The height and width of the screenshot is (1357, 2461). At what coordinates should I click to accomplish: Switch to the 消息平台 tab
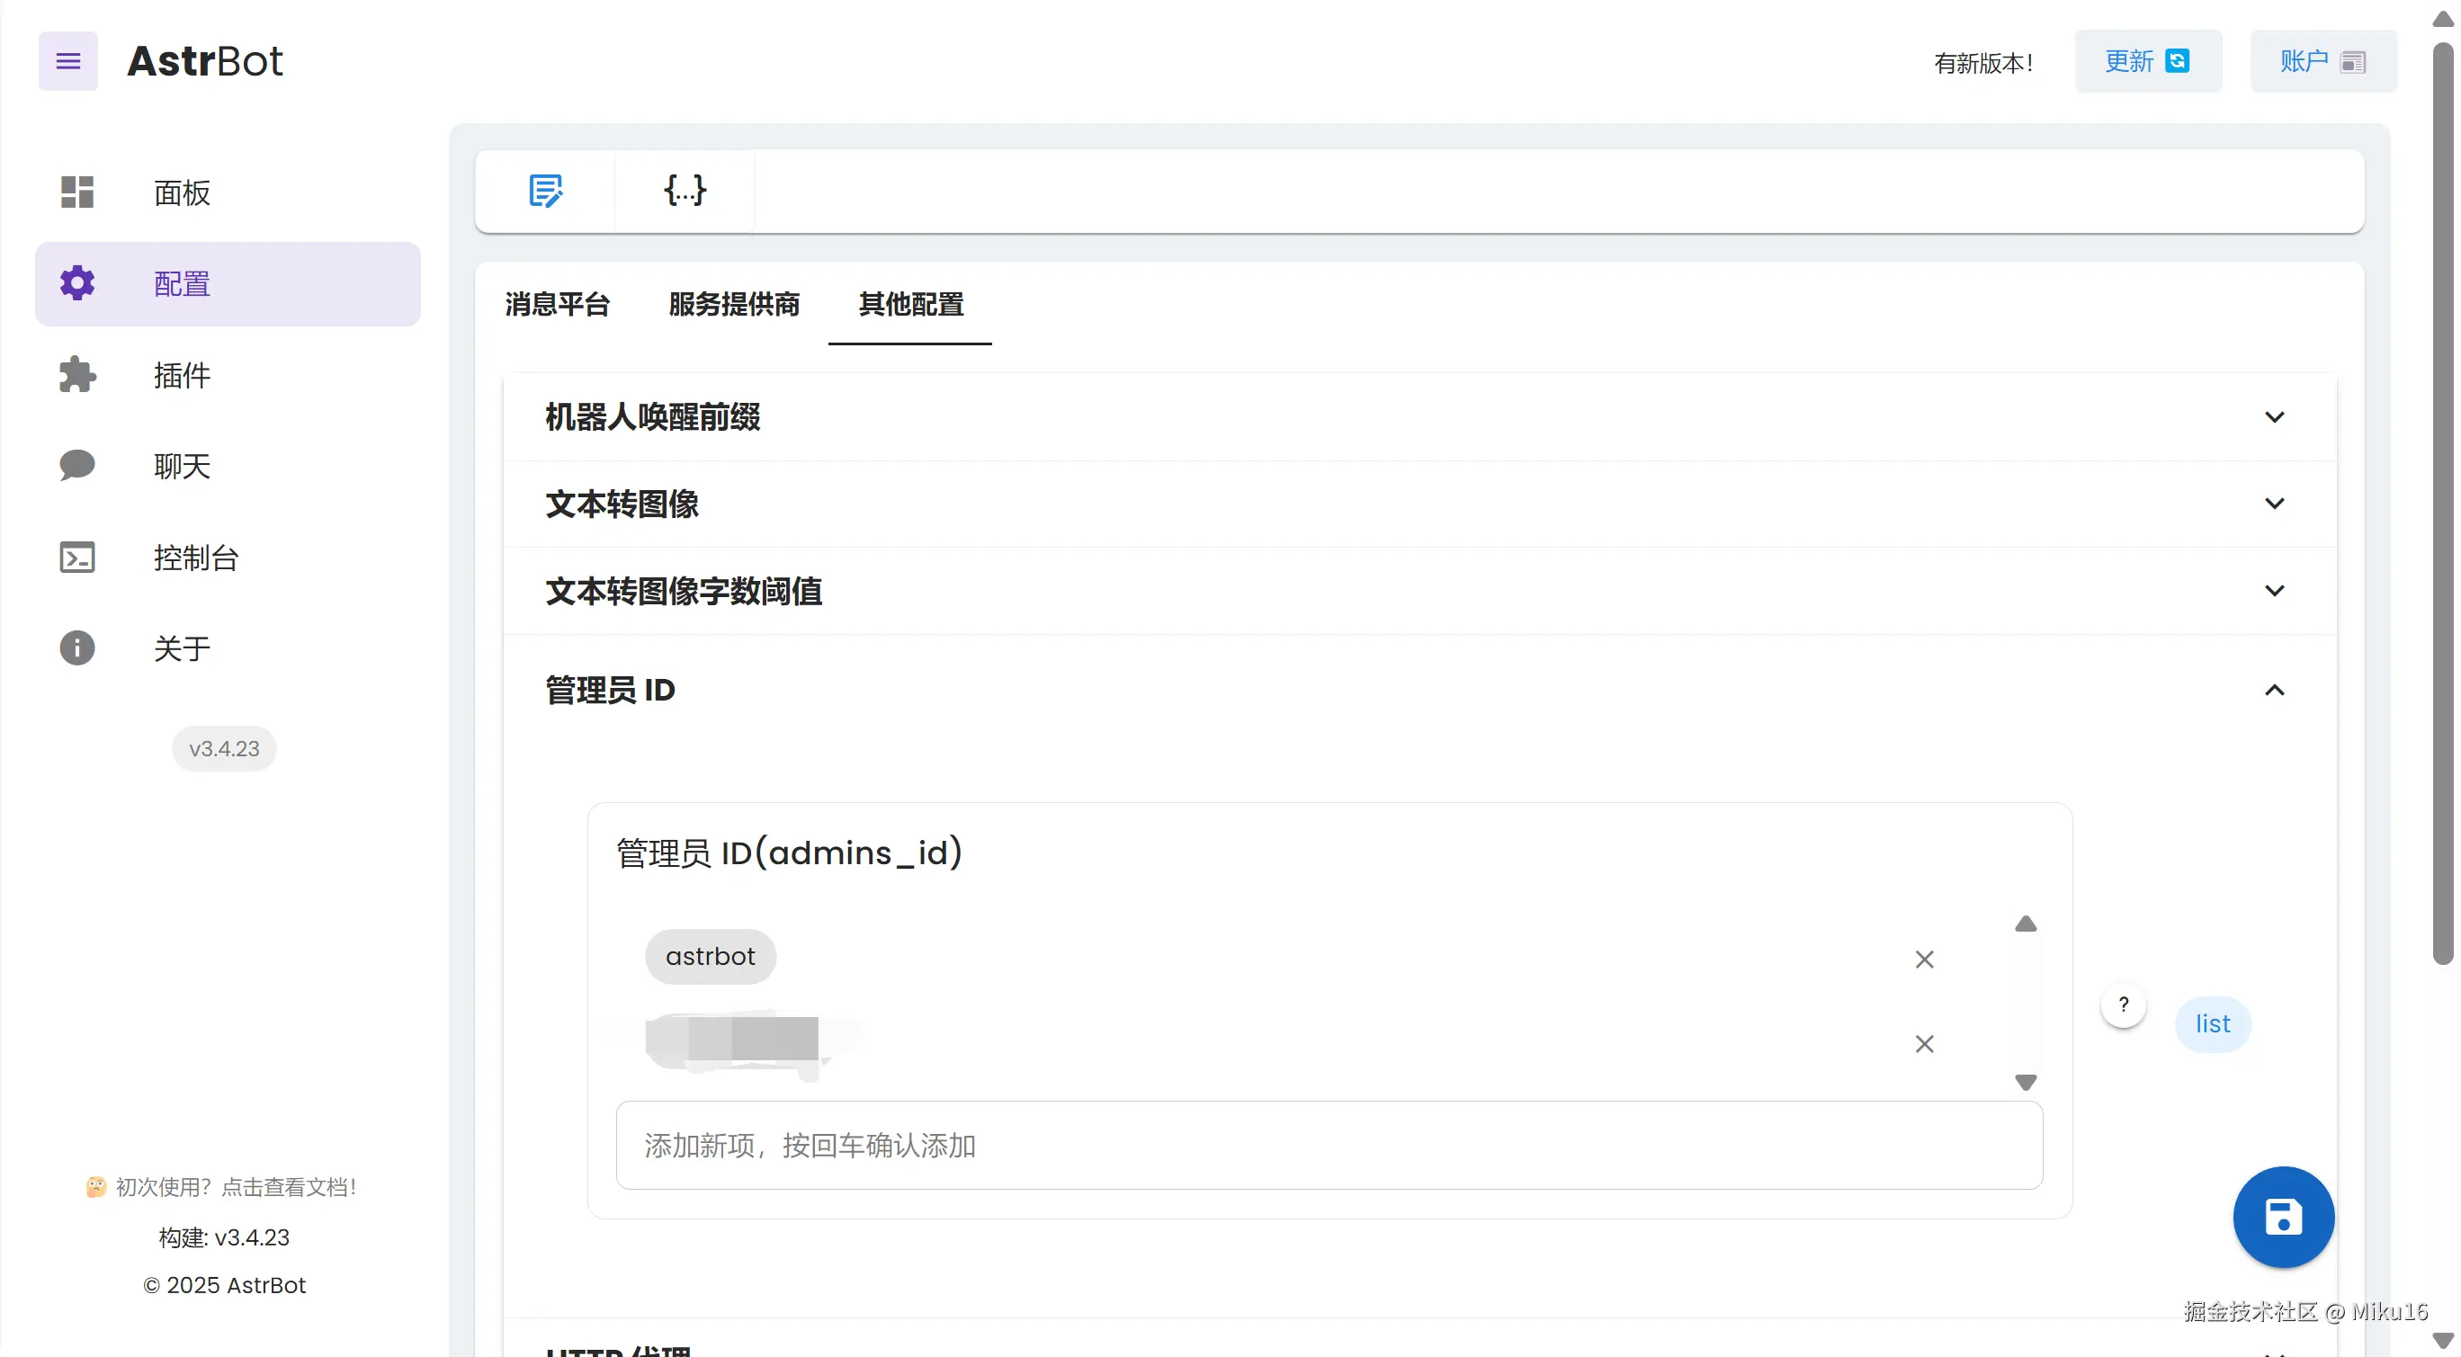point(557,305)
